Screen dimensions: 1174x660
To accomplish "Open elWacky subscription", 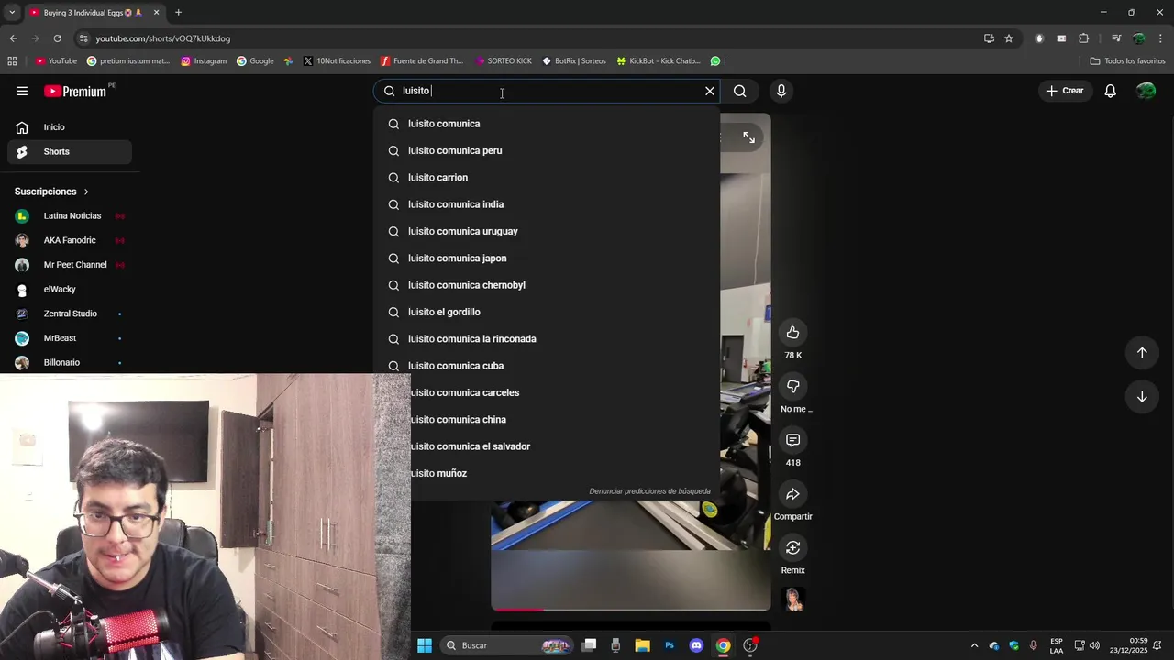I will [70, 290].
